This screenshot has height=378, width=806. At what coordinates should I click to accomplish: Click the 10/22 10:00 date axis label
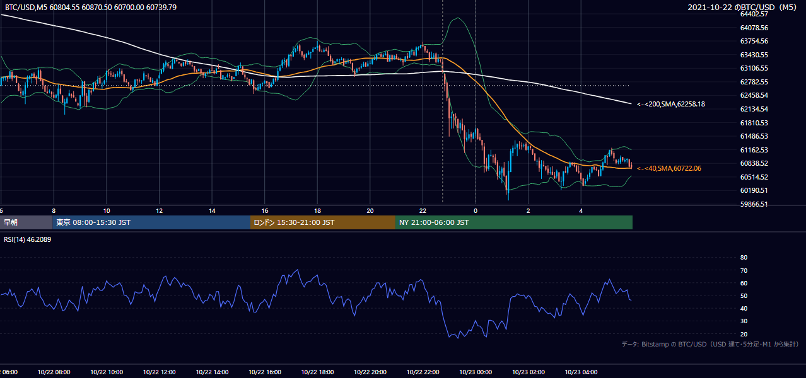tap(107, 372)
